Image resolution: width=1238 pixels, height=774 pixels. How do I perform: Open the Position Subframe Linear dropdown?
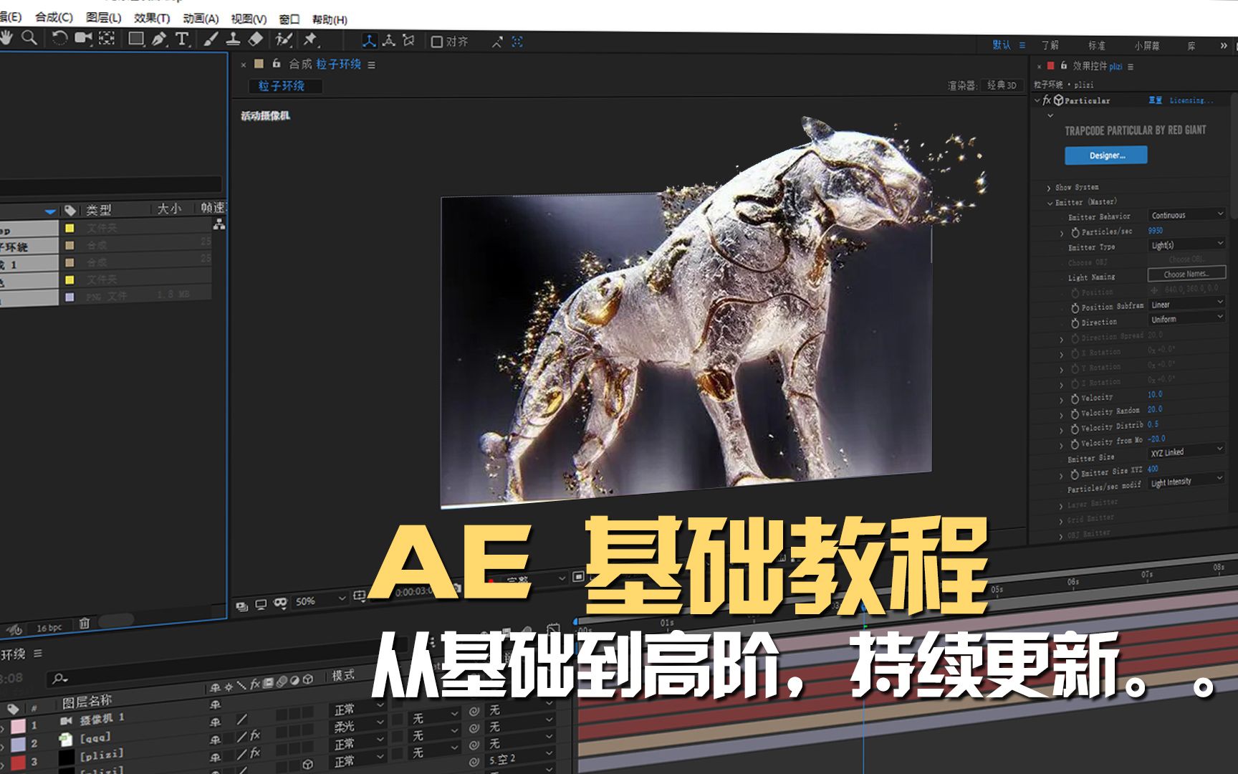coord(1186,305)
